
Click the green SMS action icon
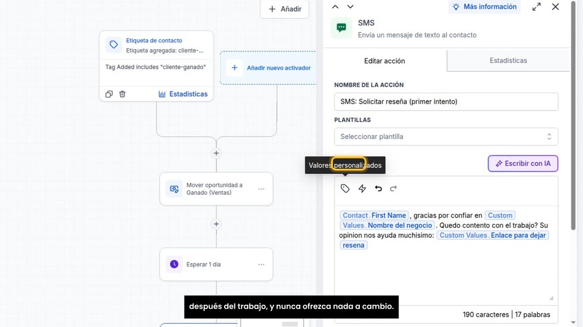(x=341, y=28)
